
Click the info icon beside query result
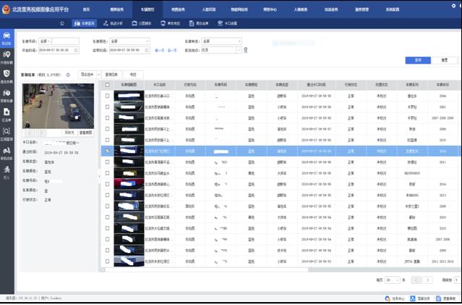point(68,75)
